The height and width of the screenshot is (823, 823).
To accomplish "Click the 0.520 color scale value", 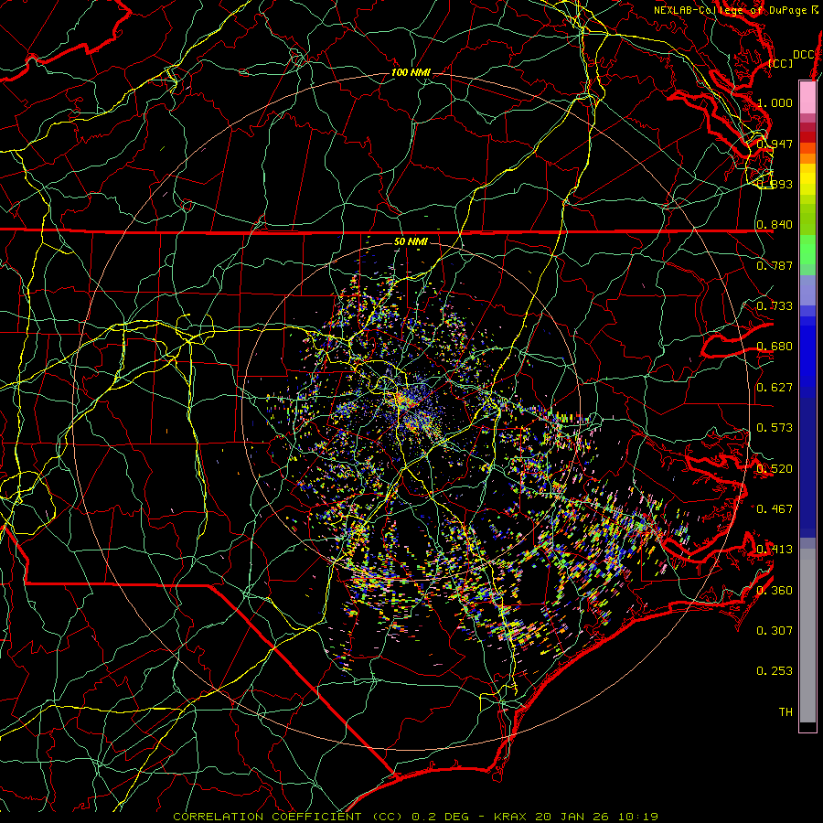I will pos(775,469).
